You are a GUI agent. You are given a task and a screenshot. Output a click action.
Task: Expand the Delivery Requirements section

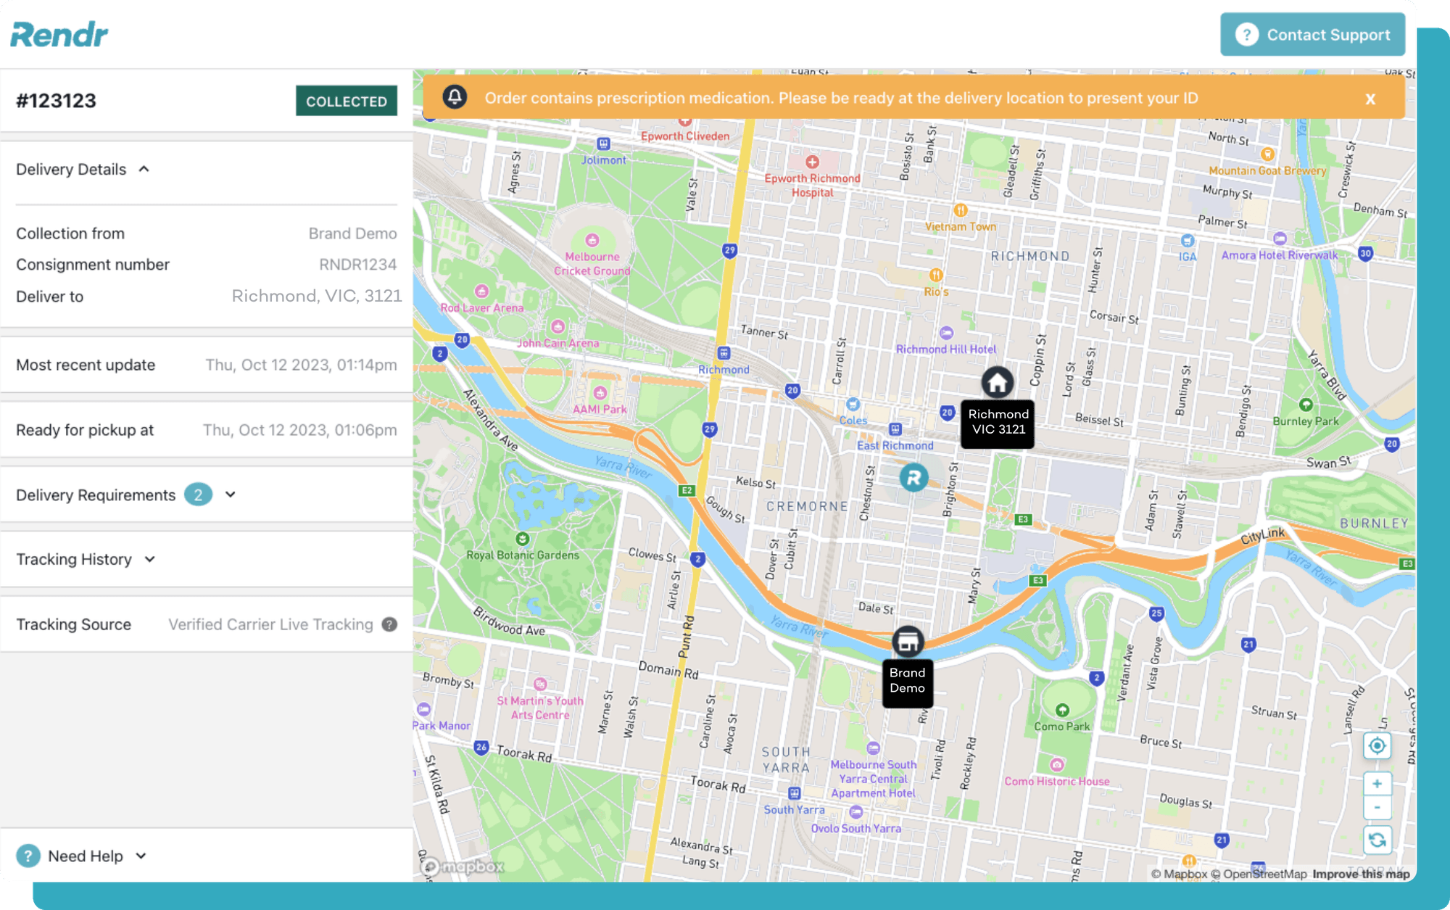pos(231,495)
